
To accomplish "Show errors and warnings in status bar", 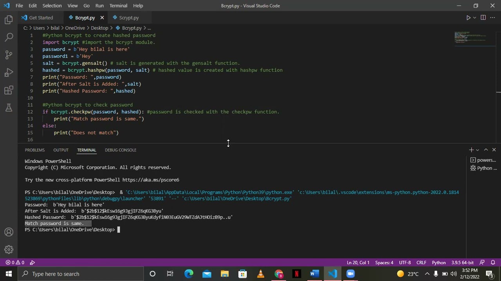I will pyautogui.click(x=15, y=263).
